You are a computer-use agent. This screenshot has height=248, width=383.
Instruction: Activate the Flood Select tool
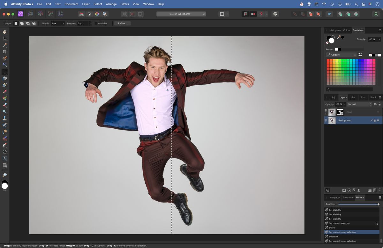click(x=4, y=65)
